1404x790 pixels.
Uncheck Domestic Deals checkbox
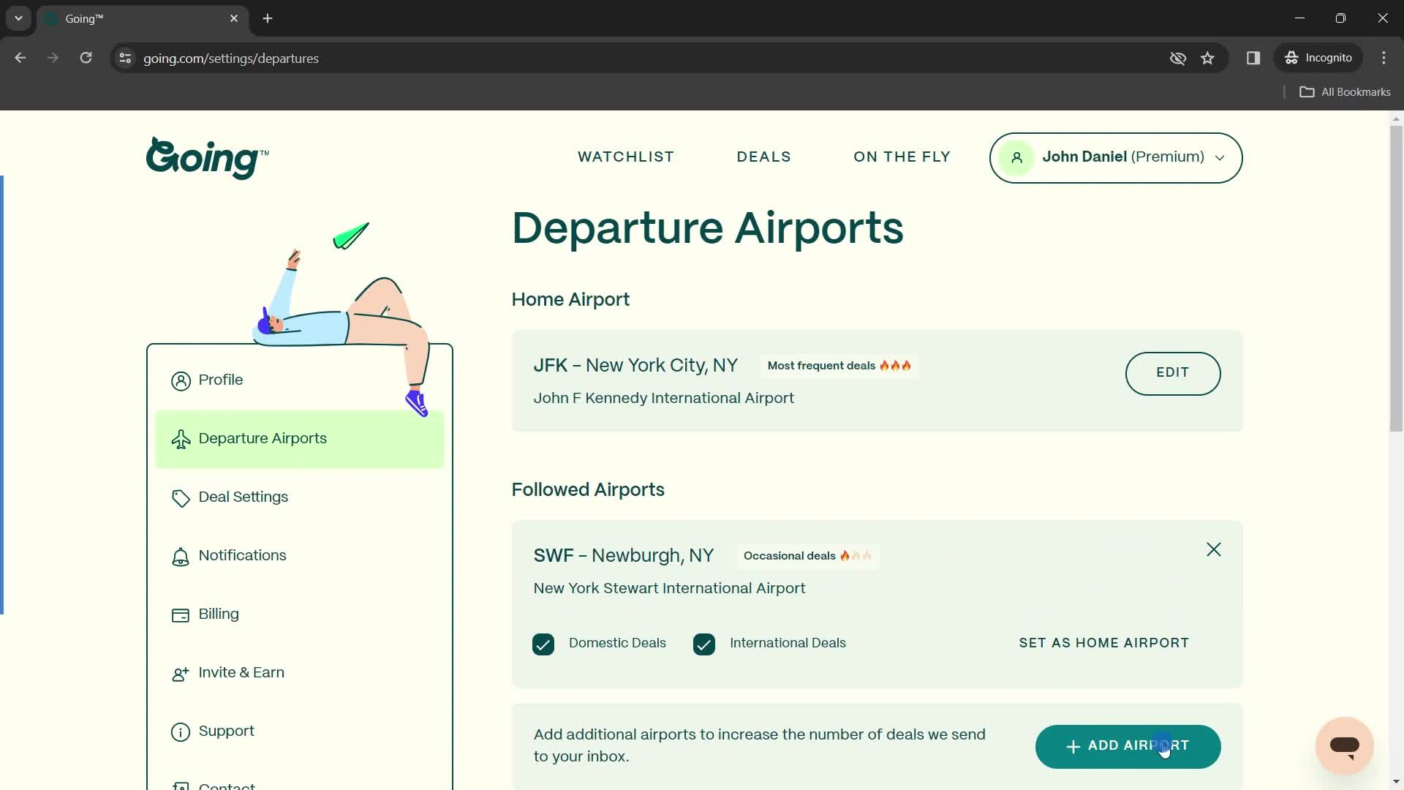[543, 644]
